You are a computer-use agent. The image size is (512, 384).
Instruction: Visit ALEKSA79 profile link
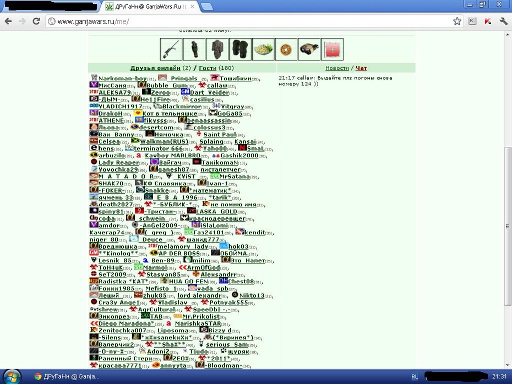pyautogui.click(x=115, y=92)
